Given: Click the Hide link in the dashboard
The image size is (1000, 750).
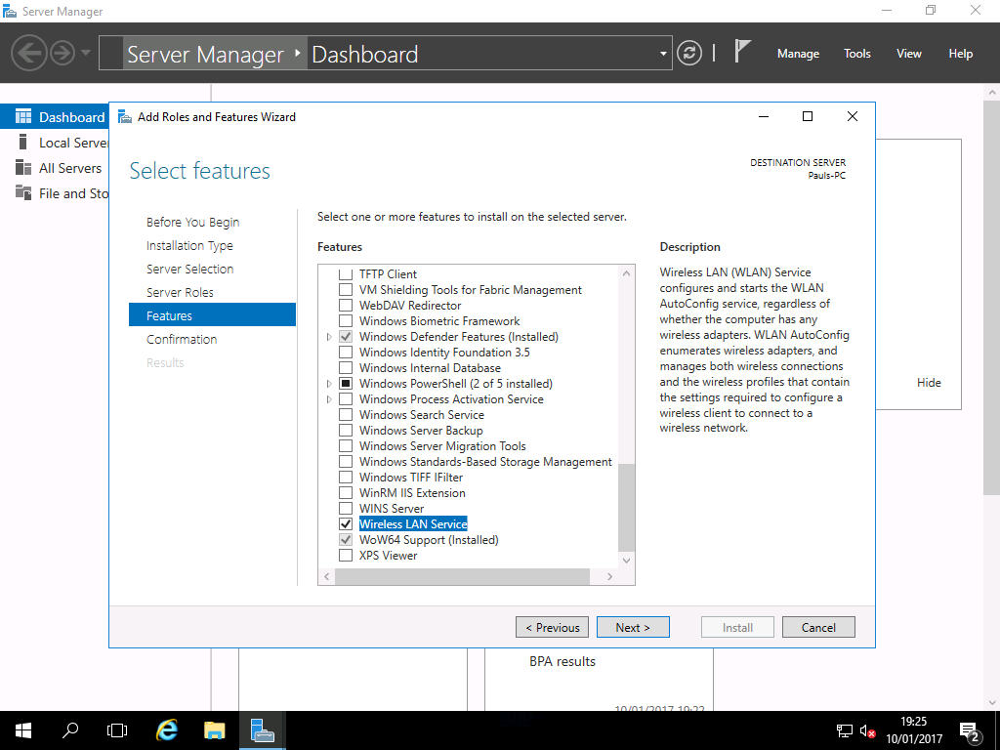Looking at the screenshot, I should coord(929,383).
